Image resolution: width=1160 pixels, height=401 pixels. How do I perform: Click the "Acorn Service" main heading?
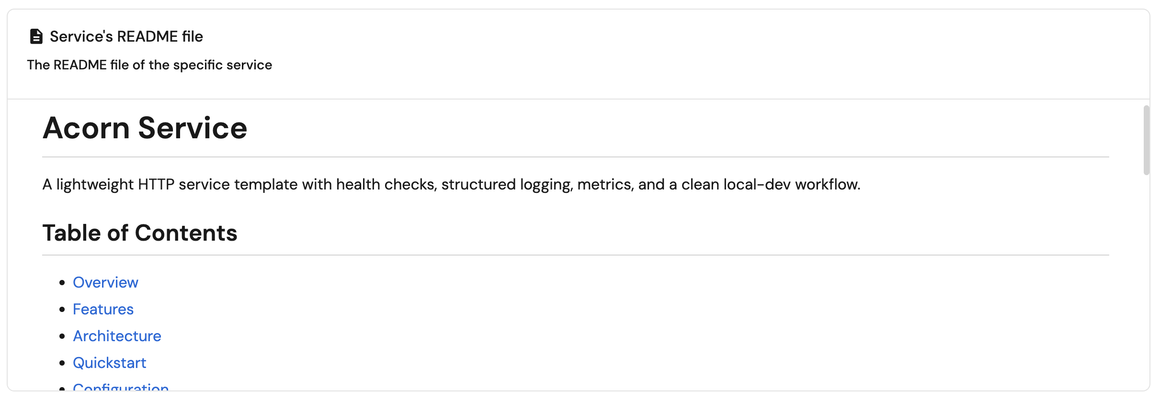pyautogui.click(x=145, y=128)
